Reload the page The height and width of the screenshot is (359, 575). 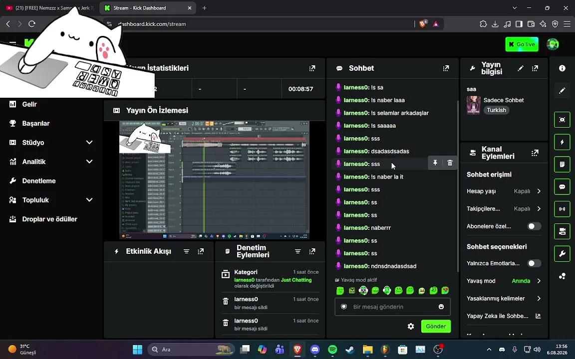32,24
